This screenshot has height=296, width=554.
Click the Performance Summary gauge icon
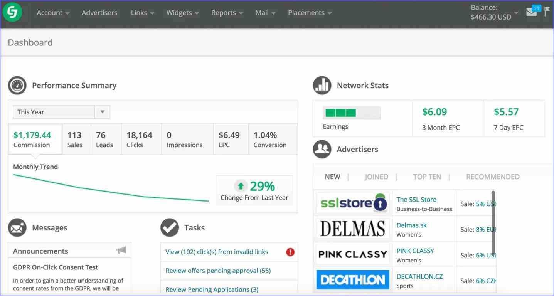(x=17, y=85)
